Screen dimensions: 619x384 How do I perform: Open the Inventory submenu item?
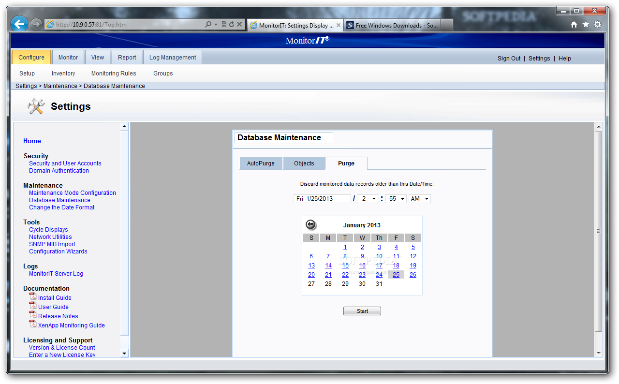pyautogui.click(x=63, y=74)
